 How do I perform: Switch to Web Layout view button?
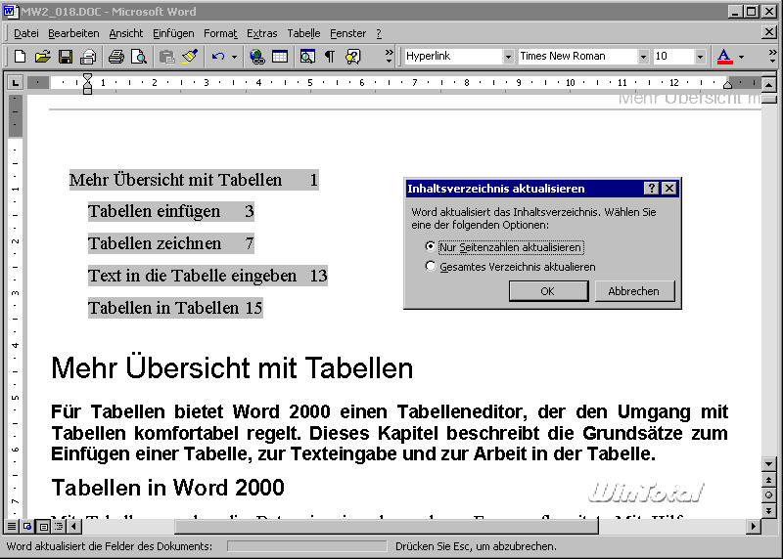coord(27,526)
